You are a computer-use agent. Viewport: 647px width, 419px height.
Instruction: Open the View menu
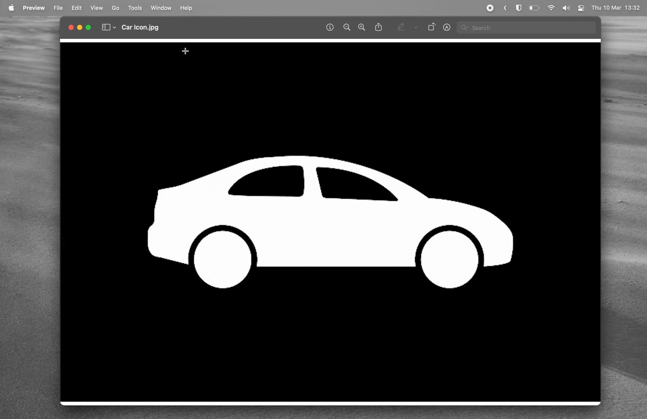point(97,8)
